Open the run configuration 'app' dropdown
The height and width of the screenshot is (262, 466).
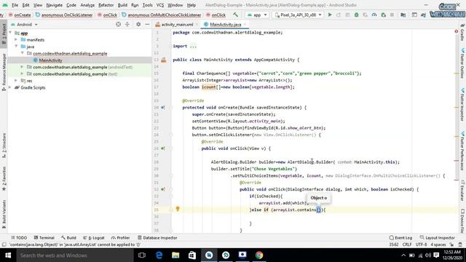tap(257, 15)
